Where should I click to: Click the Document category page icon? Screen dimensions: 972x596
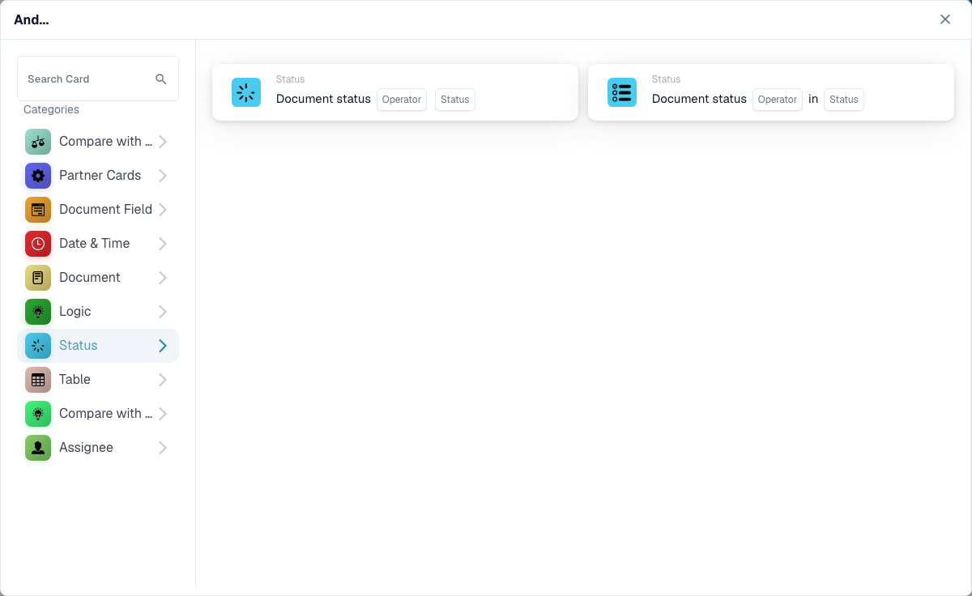38,278
